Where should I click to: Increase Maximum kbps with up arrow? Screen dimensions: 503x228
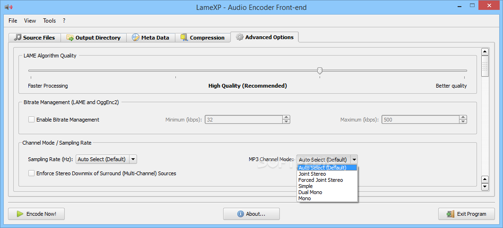click(463, 117)
